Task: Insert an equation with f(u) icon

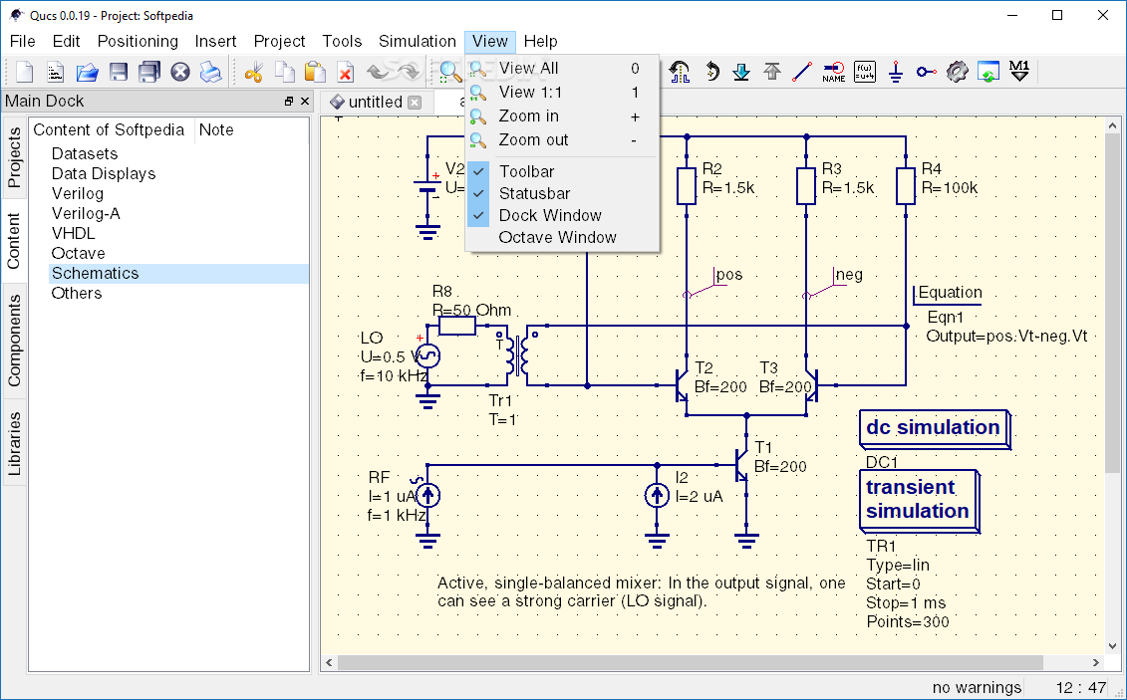Action: coord(865,72)
